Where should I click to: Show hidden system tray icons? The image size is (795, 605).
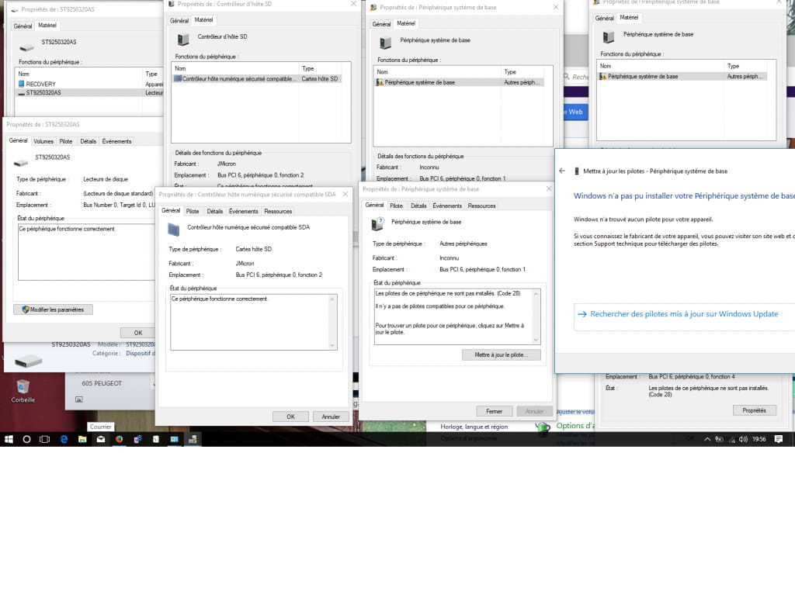point(707,439)
